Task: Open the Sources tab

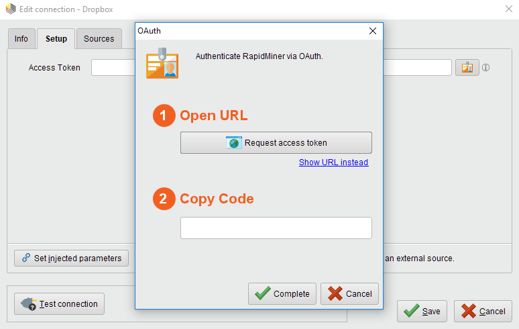Action: (99, 39)
